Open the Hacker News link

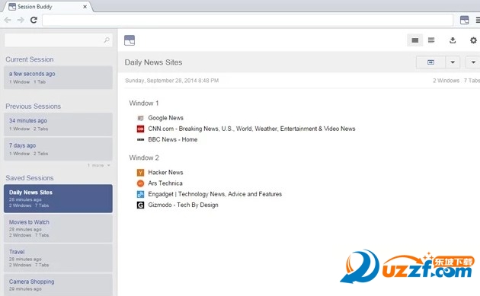coord(165,173)
